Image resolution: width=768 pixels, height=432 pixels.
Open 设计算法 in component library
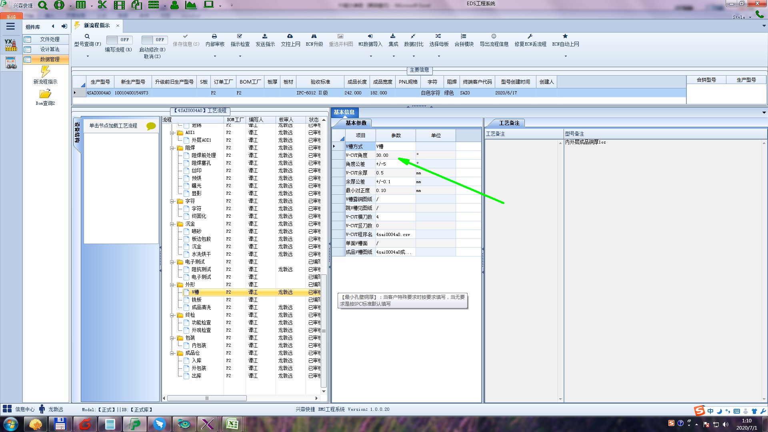(x=50, y=49)
